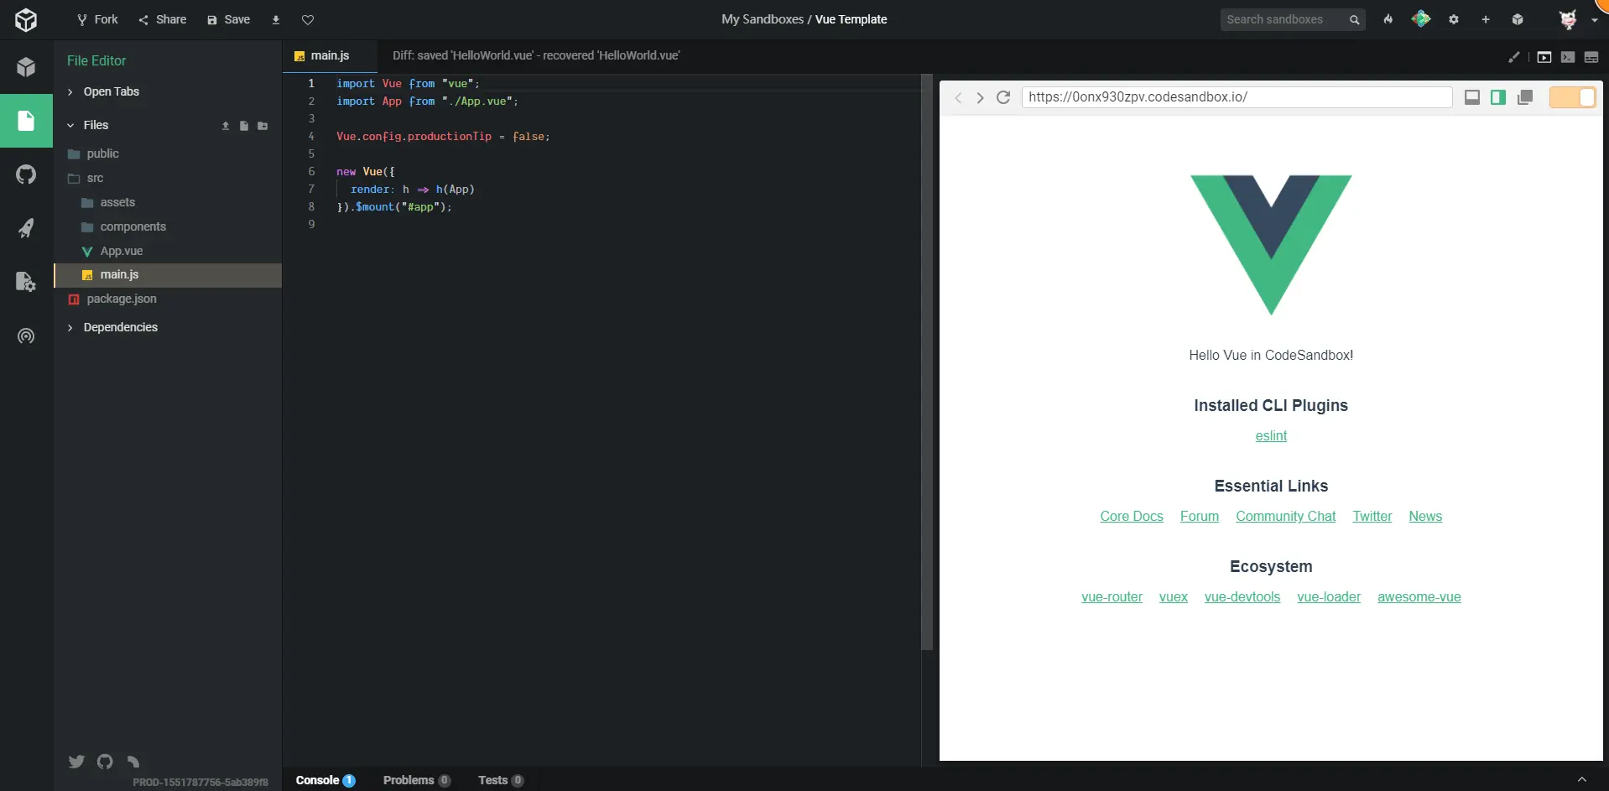Screen dimensions: 1609x791
Task: Click the terminal view icon
Action: [1568, 57]
